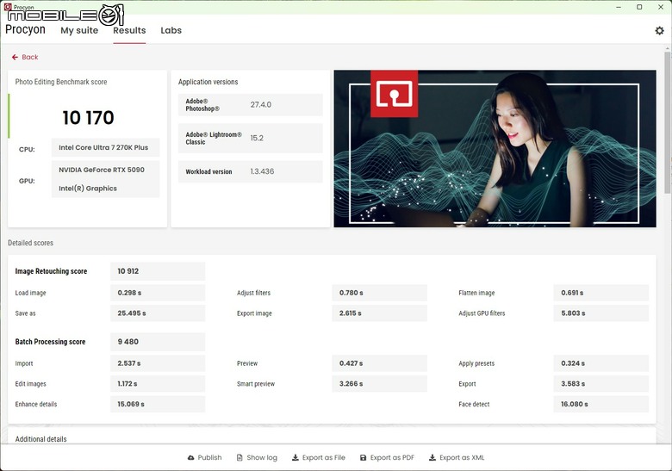Click the Procyon app icon in title bar

coord(8,7)
